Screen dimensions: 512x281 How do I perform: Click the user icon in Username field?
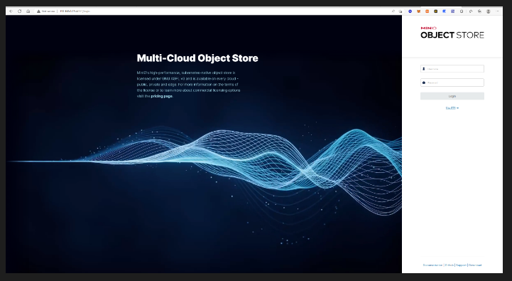(424, 69)
